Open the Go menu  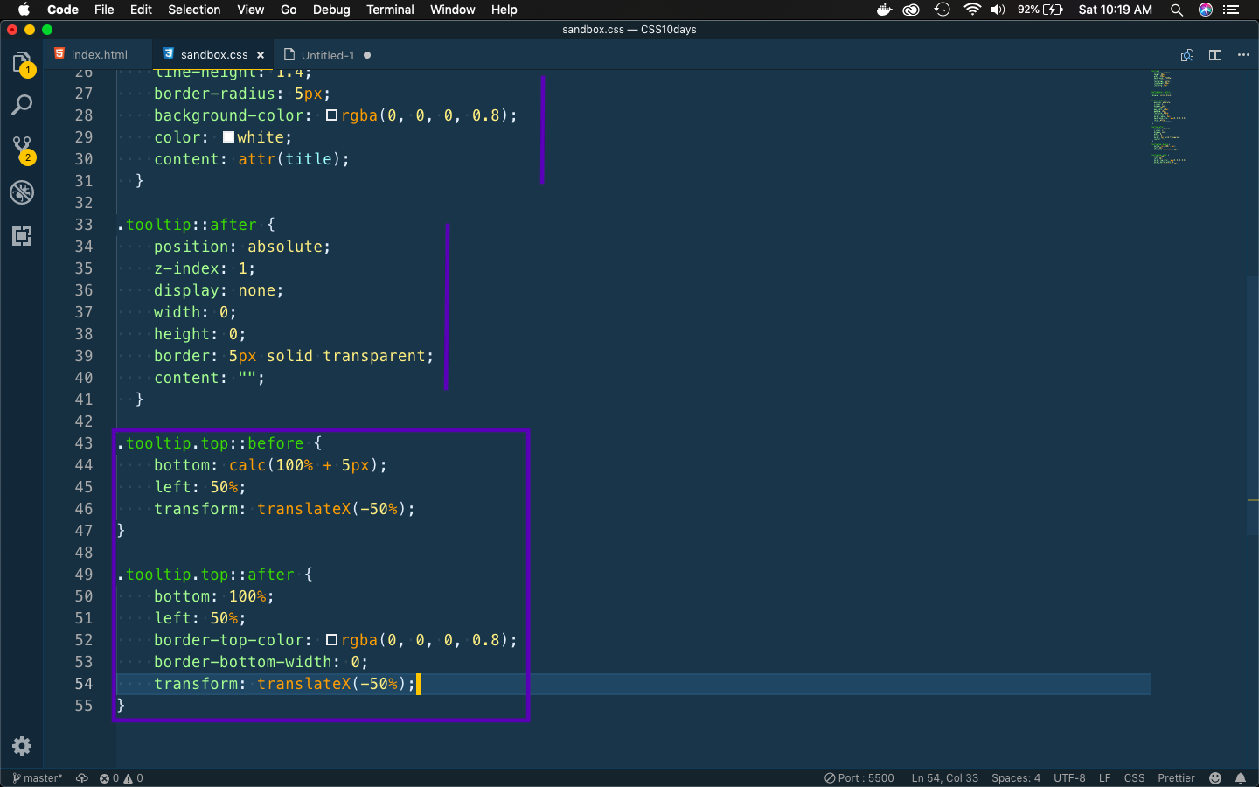tap(289, 10)
